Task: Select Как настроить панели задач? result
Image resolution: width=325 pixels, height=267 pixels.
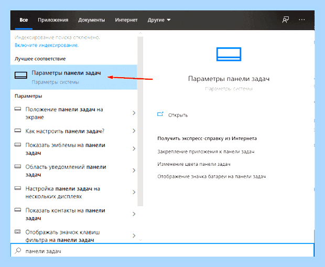Action: pos(74,131)
